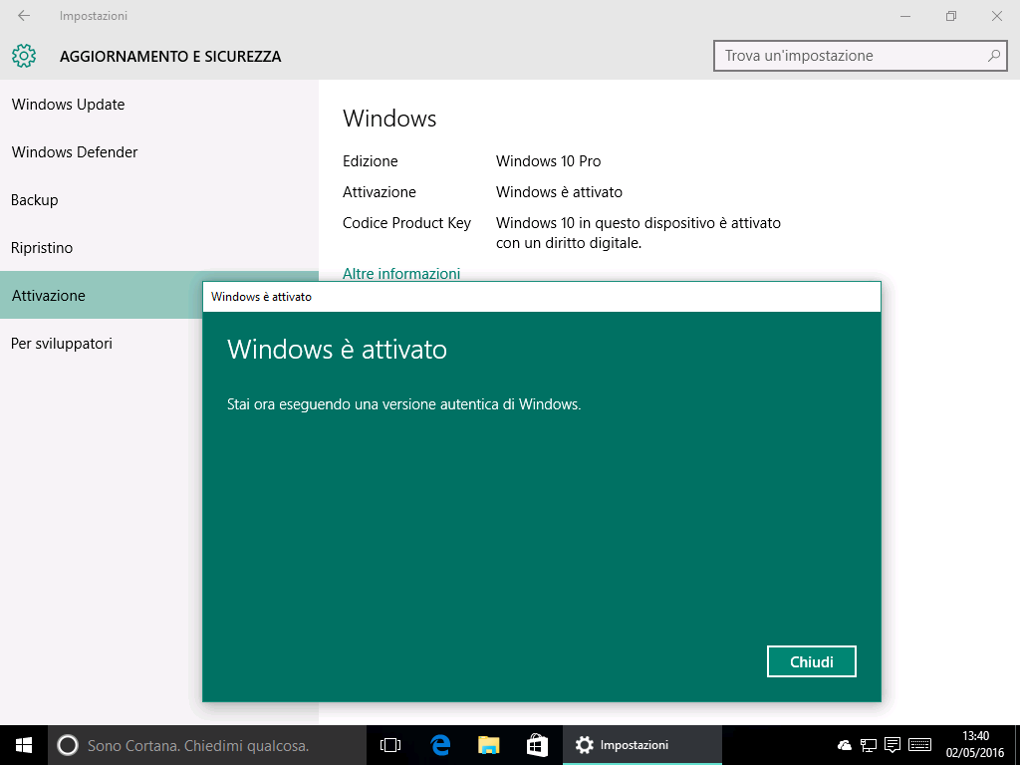Restore down the Impostazioni window
Image resolution: width=1020 pixels, height=765 pixels.
[x=951, y=16]
